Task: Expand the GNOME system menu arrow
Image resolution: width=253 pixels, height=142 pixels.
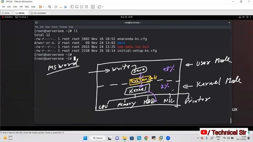Action: (x=250, y=17)
